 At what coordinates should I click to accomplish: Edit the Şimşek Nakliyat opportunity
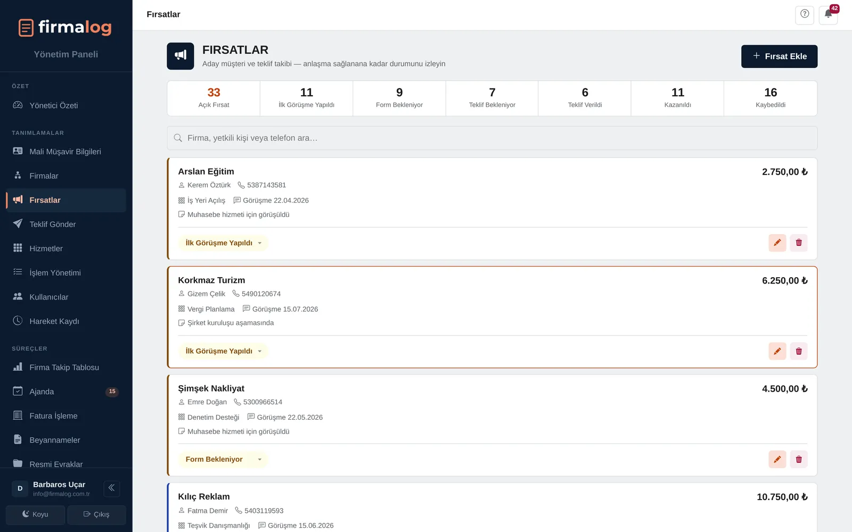(777, 459)
